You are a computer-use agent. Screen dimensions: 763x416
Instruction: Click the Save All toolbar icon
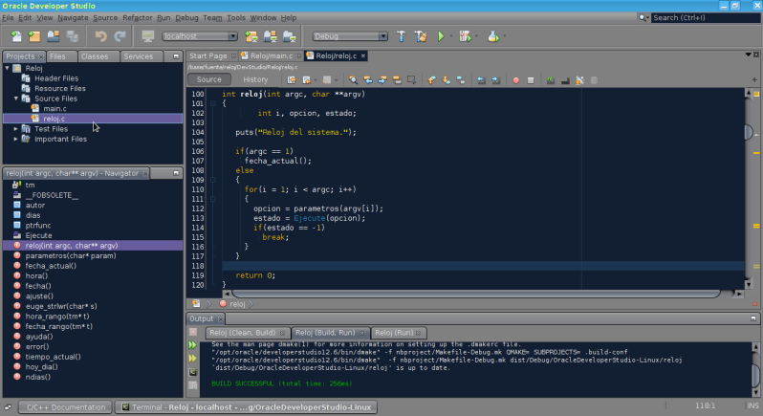click(73, 36)
